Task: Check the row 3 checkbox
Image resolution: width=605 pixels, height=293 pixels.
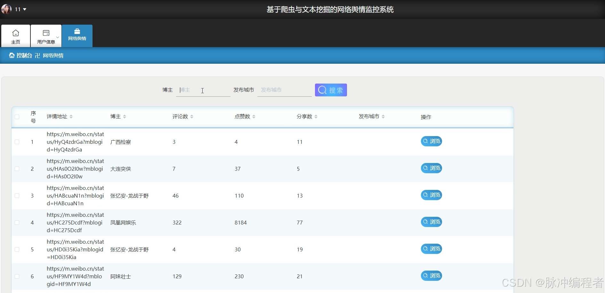Action: coord(17,196)
